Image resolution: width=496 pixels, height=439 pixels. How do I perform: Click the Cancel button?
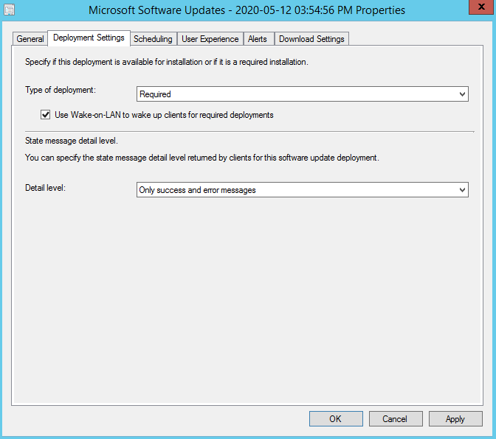(395, 419)
